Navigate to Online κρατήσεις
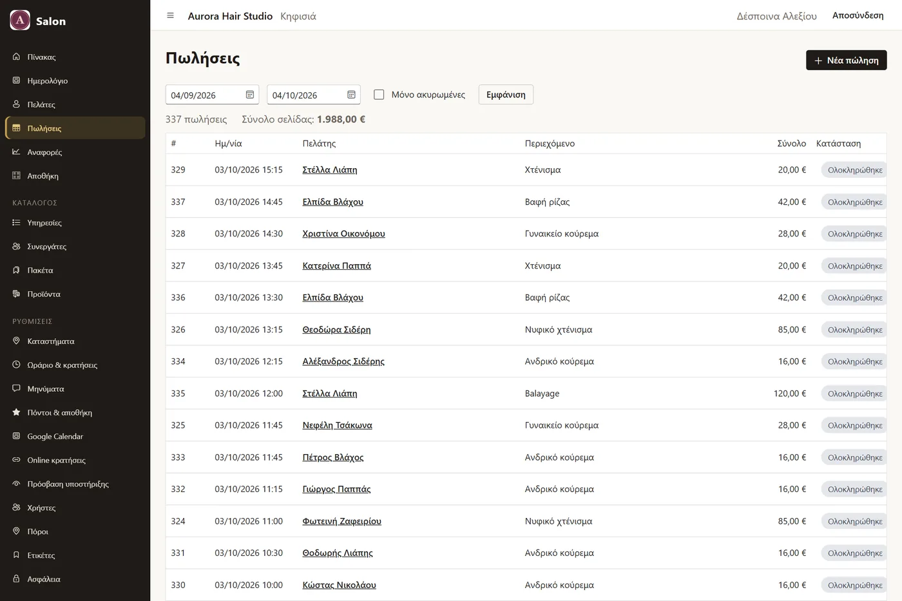Image resolution: width=902 pixels, height=601 pixels. 75,461
